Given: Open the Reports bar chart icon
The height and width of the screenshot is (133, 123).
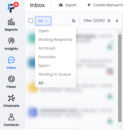Looking at the screenshot, I should point(11,22).
